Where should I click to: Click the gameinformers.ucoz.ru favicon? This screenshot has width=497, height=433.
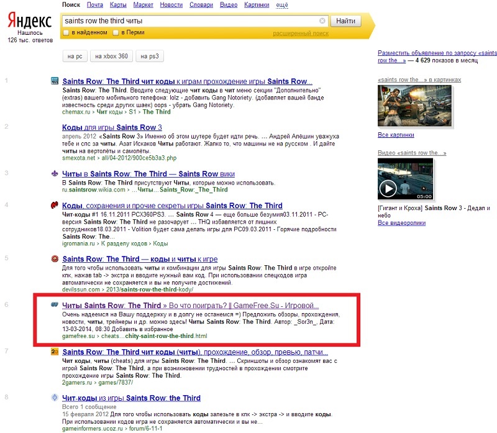point(55,398)
